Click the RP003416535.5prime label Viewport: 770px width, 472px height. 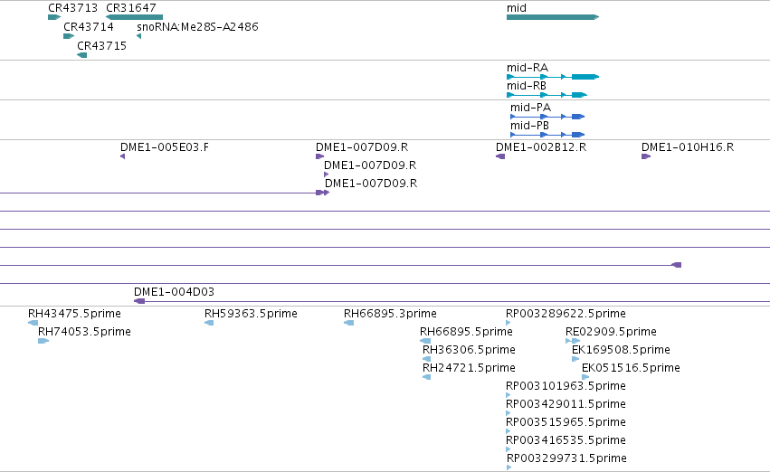566,440
